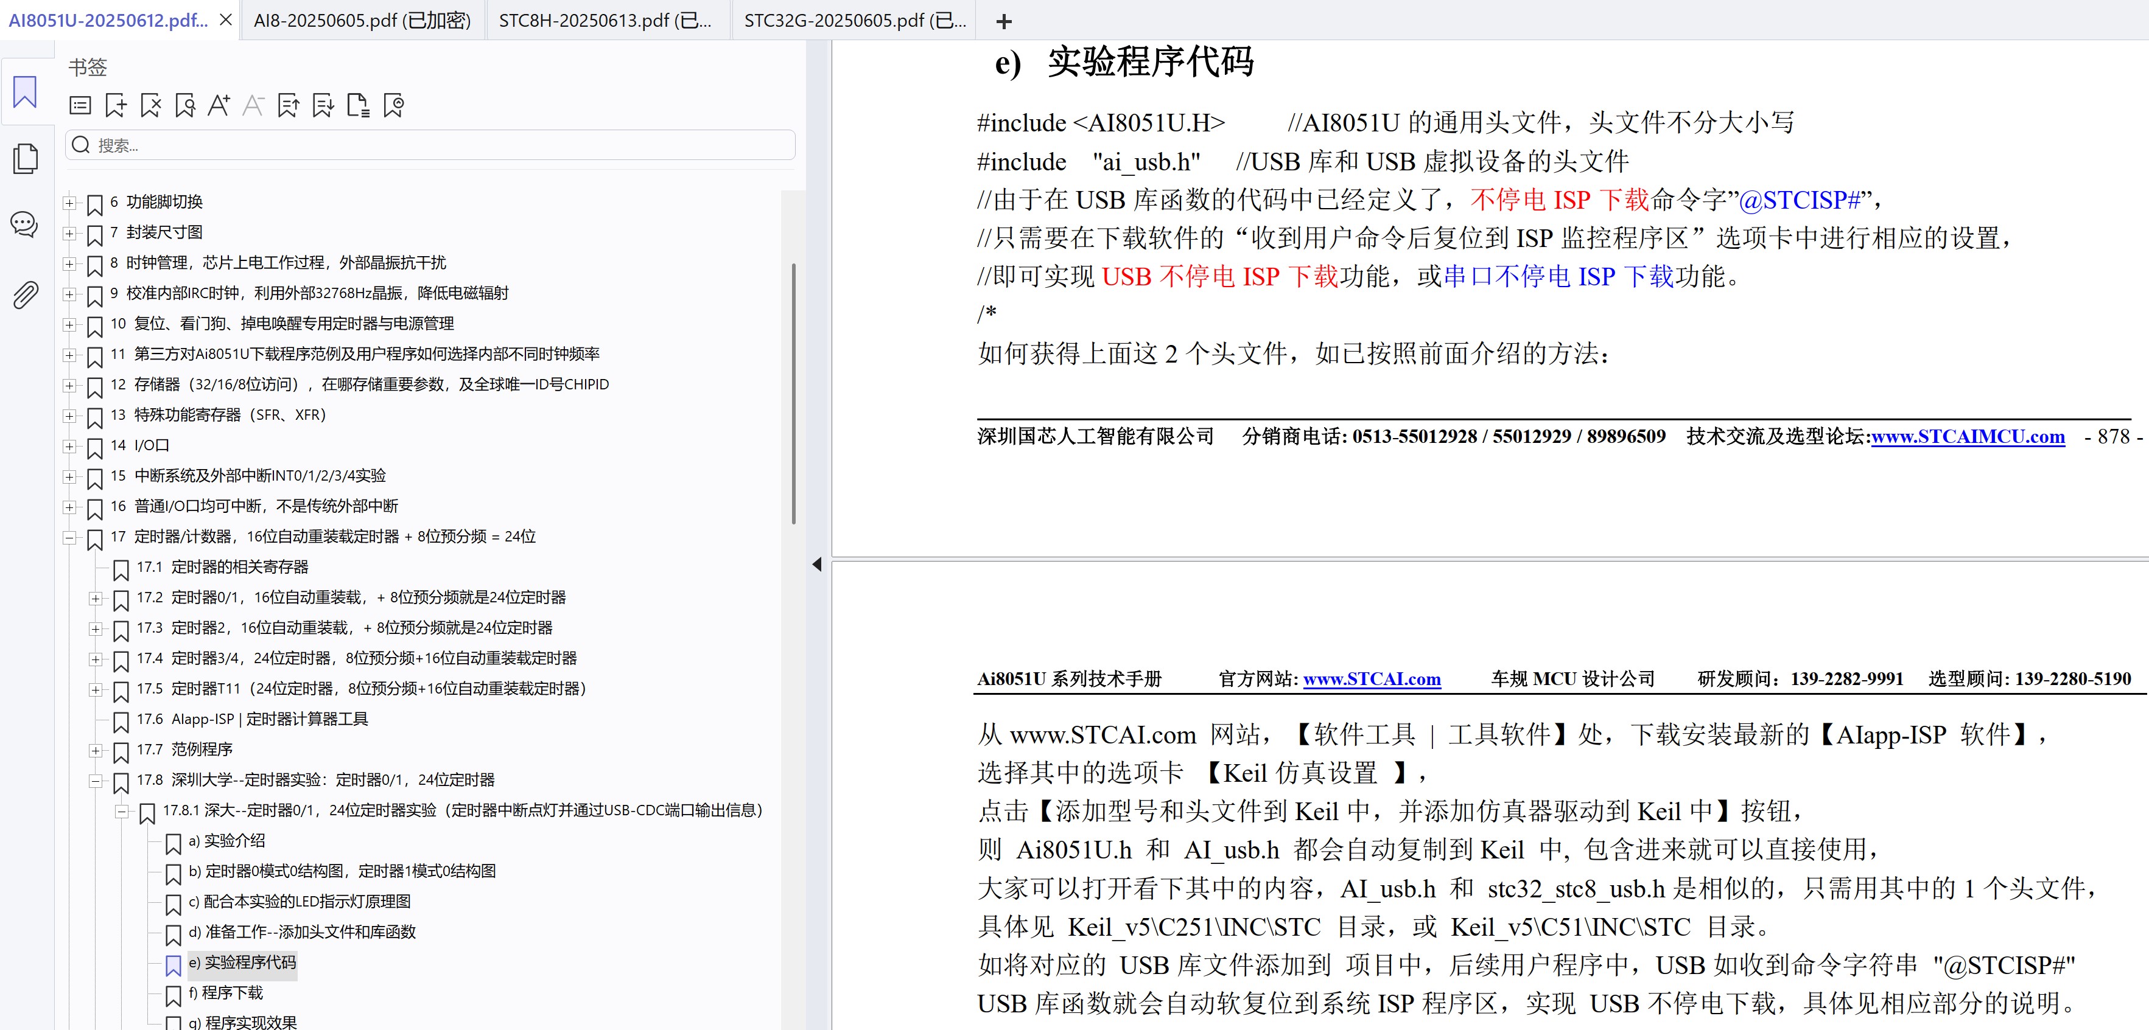The height and width of the screenshot is (1030, 2149).
Task: Collapse bookmark 17.8.1 深大--定时器0/1
Action: [x=122, y=812]
